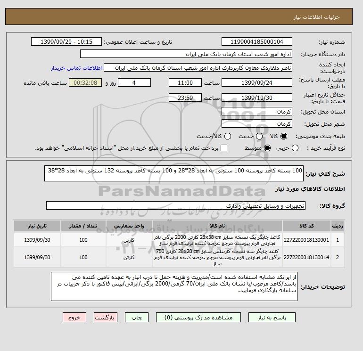Click the announcement date field 1399/09/20 - 10:15
The width and height of the screenshot is (363, 351).
coord(66,41)
